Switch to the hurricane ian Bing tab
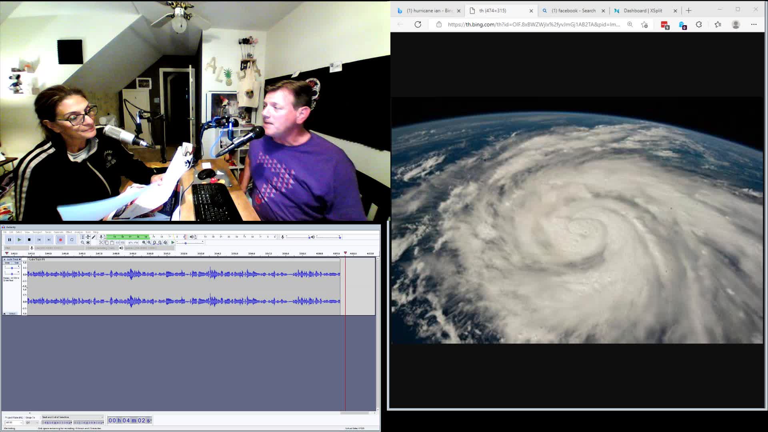 point(429,11)
